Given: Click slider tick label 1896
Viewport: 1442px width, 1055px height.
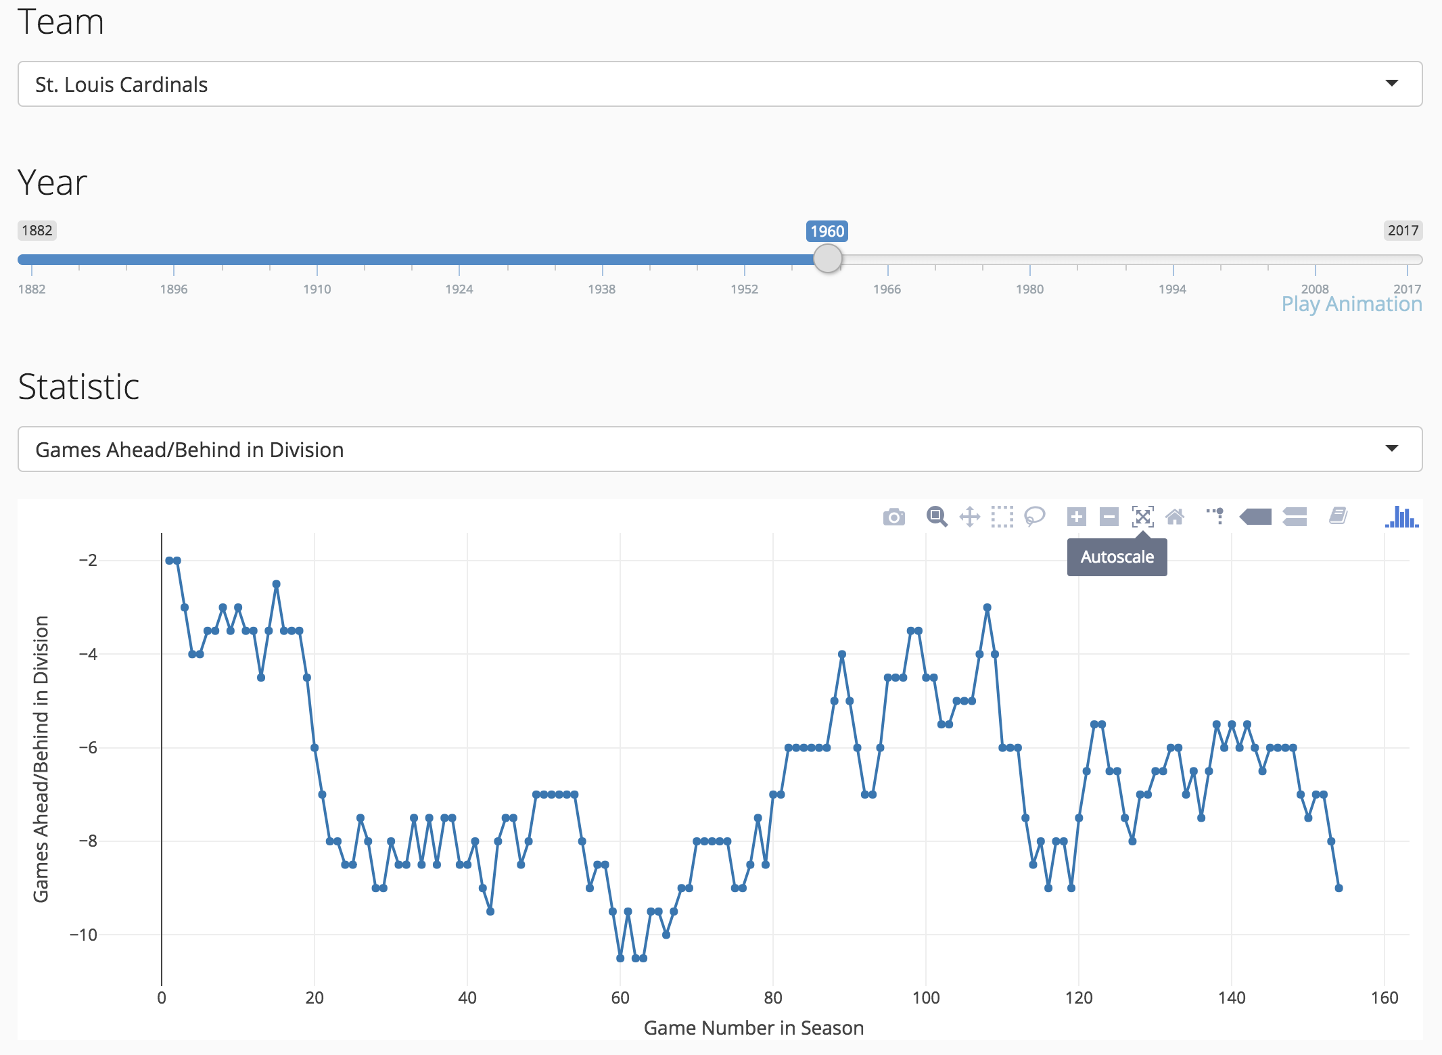Looking at the screenshot, I should [x=174, y=289].
